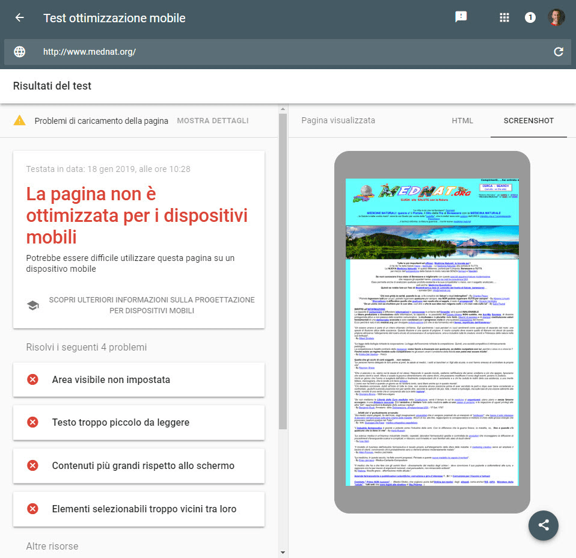This screenshot has width=576, height=558.
Task: Open the Google apps grid
Action: [504, 17]
